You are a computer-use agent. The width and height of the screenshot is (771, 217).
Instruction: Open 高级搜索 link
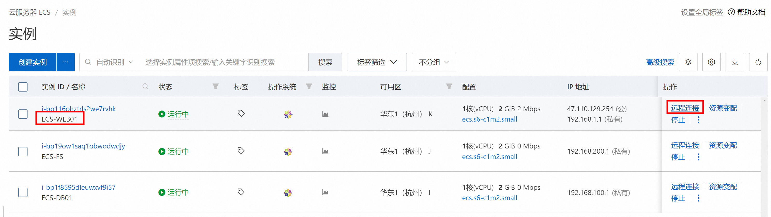[660, 62]
